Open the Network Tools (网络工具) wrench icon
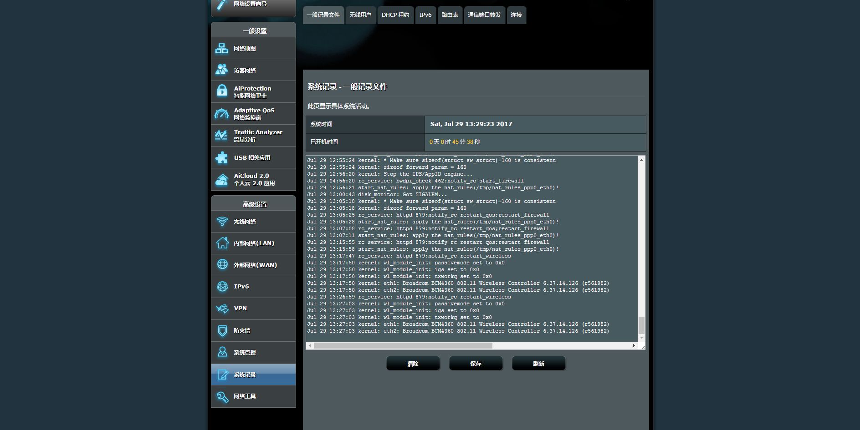The height and width of the screenshot is (430, 860). (x=222, y=396)
